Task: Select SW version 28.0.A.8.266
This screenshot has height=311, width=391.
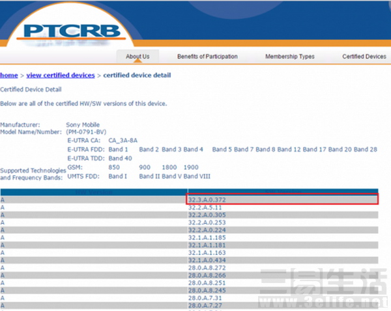Action: [x=207, y=275]
